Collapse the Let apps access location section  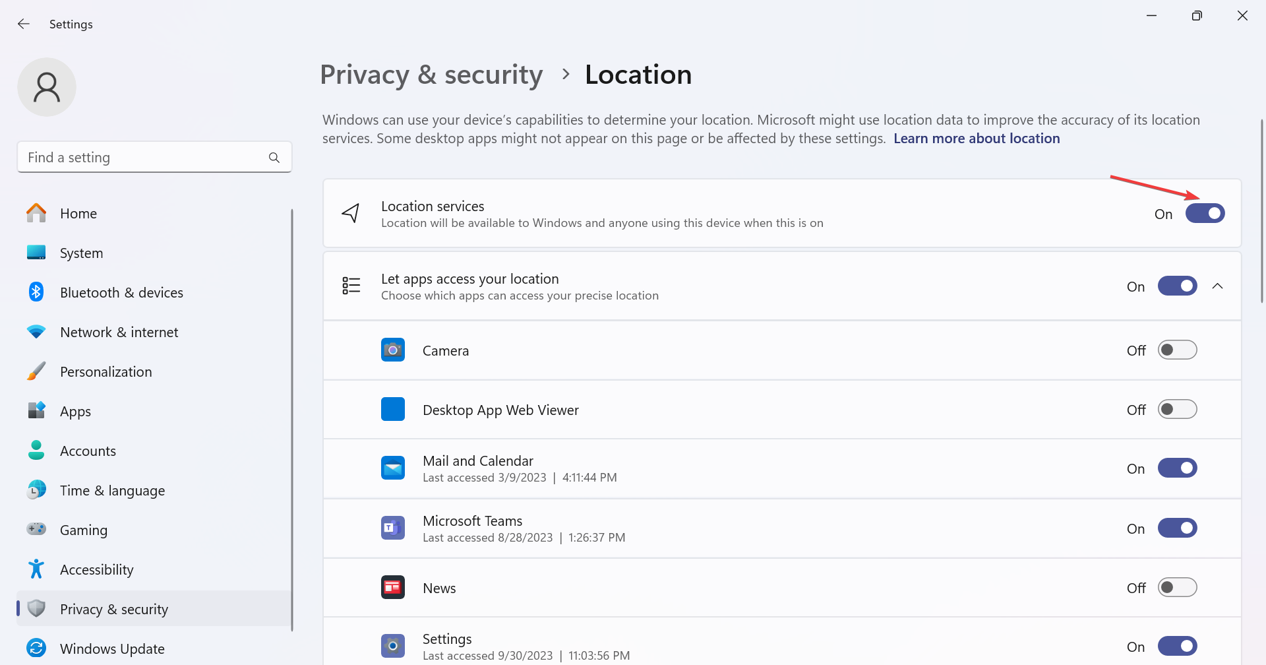(x=1218, y=286)
